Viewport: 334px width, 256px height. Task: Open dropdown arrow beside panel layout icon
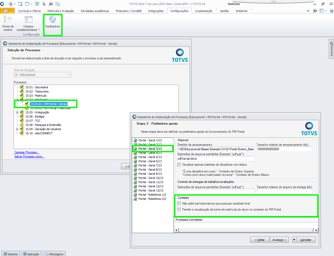pyautogui.click(x=326, y=11)
